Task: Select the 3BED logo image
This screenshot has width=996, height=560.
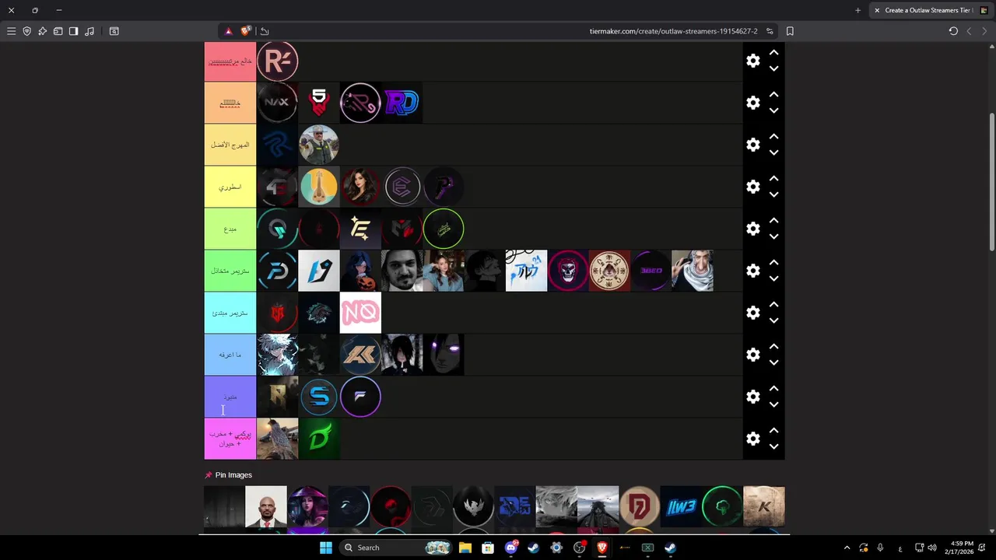Action: click(x=651, y=271)
